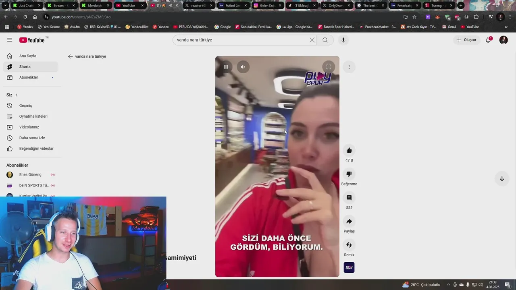Open the YouTube account avatar menu
This screenshot has width=516, height=290.
pos(504,40)
